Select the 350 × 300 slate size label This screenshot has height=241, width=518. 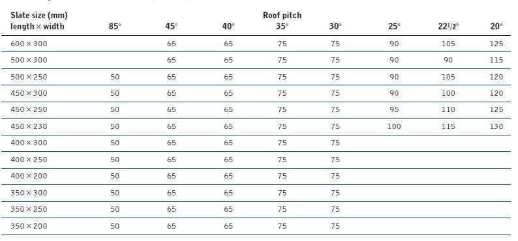(29, 193)
